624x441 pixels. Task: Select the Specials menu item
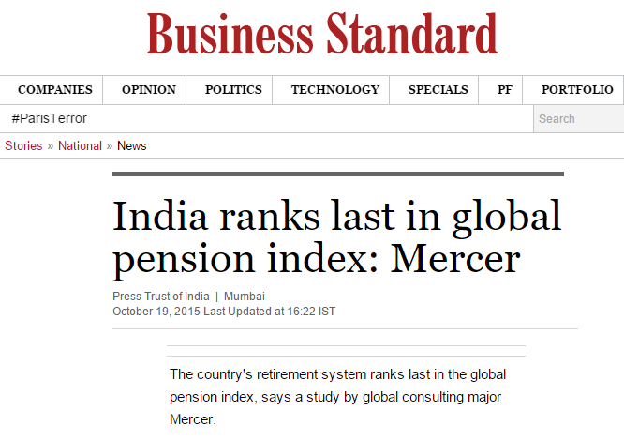coord(438,90)
